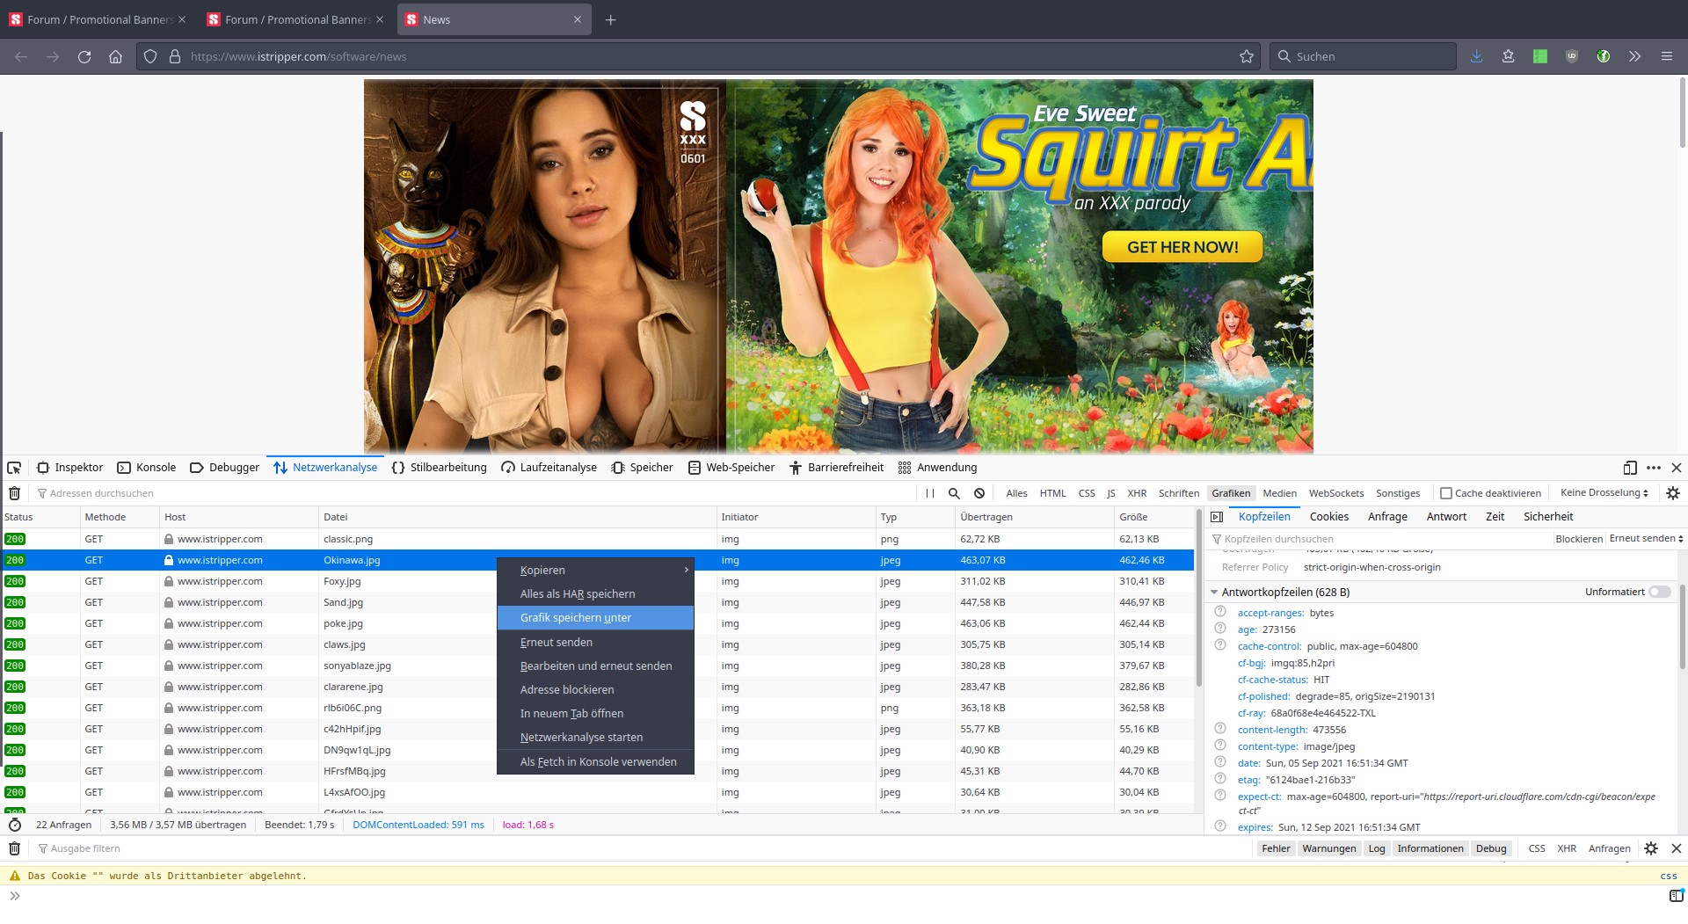Open devtools more options ellipsis
The width and height of the screenshot is (1688, 924).
point(1653,468)
